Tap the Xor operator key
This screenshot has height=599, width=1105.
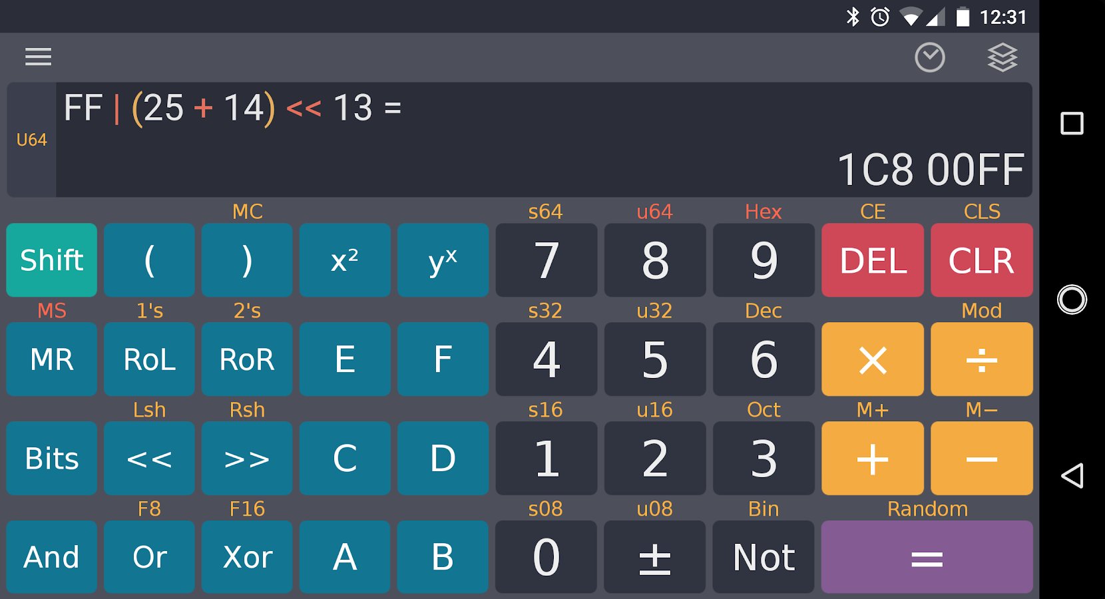pyautogui.click(x=247, y=557)
